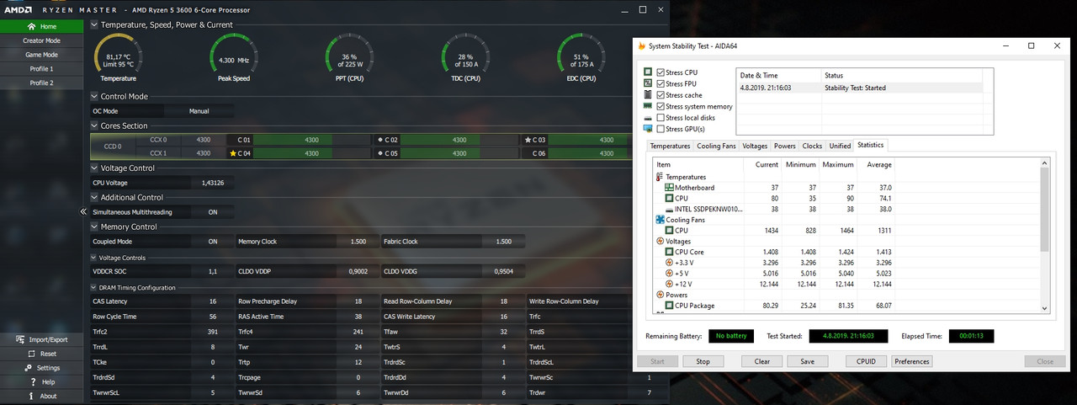
Task: Click the Cooling Fans icon in statistics
Action: coord(660,220)
